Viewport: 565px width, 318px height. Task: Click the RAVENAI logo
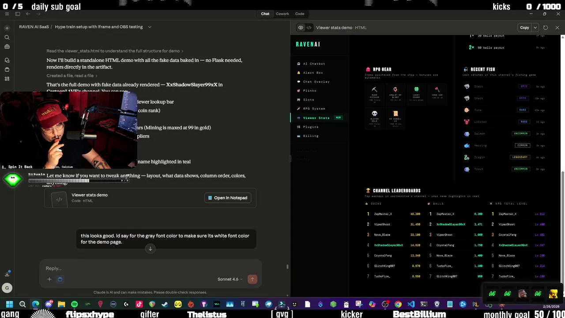[x=308, y=44]
